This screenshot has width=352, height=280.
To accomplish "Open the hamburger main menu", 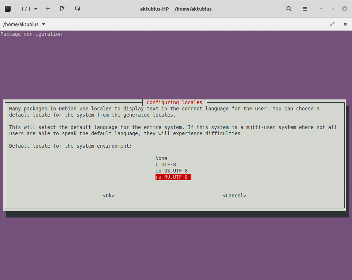I will pos(305,9).
